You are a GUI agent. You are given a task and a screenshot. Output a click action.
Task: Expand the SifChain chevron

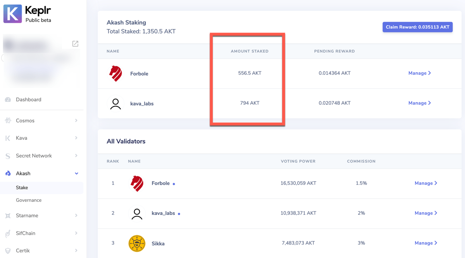pos(76,233)
